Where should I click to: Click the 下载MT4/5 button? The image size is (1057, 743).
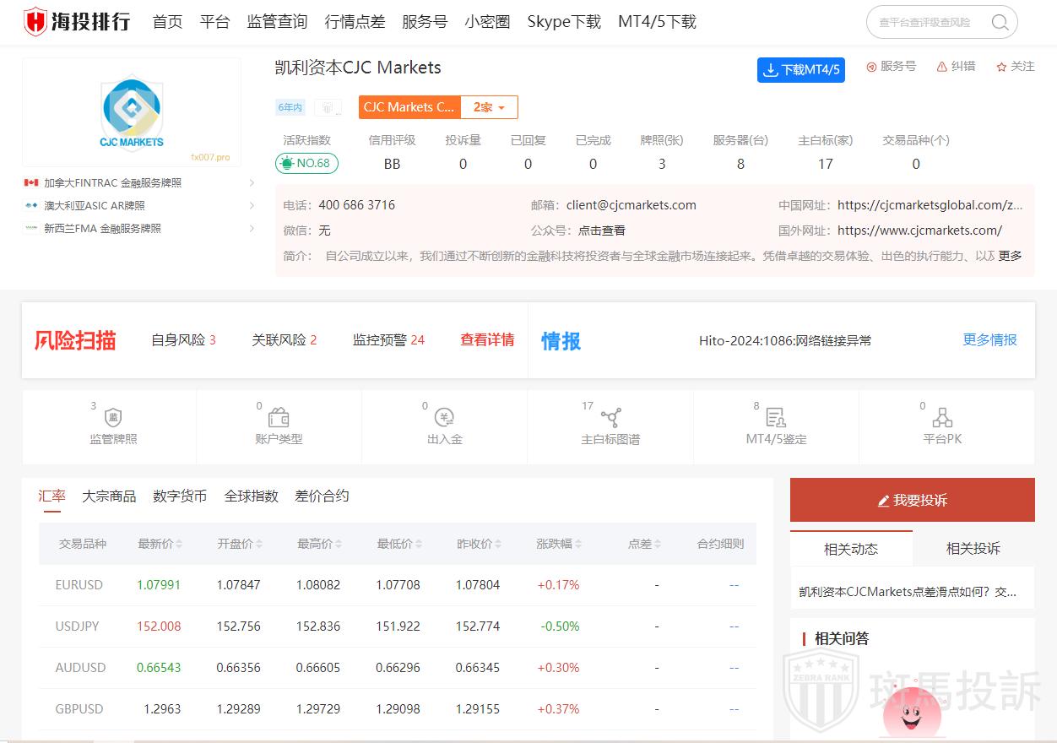(x=800, y=70)
